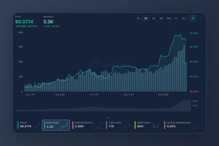Click the $0.2700 price axis label

tap(194, 77)
